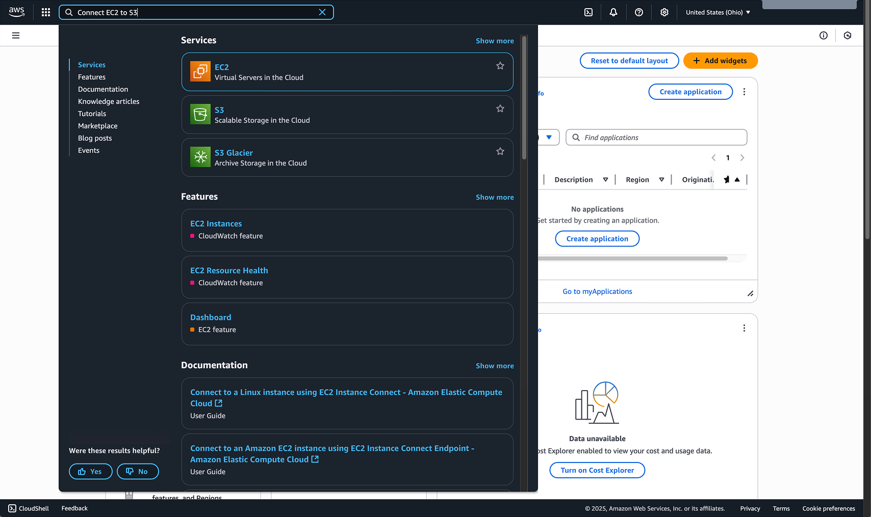Screen dimensions: 871x517
Task: Click the S3 bucket service icon
Action: 200,114
